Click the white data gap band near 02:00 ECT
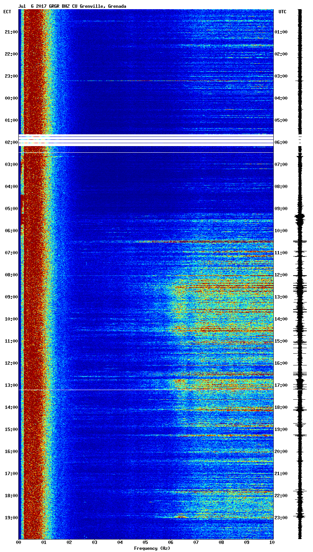Viewport: 313px width, 552px height. pos(146,140)
